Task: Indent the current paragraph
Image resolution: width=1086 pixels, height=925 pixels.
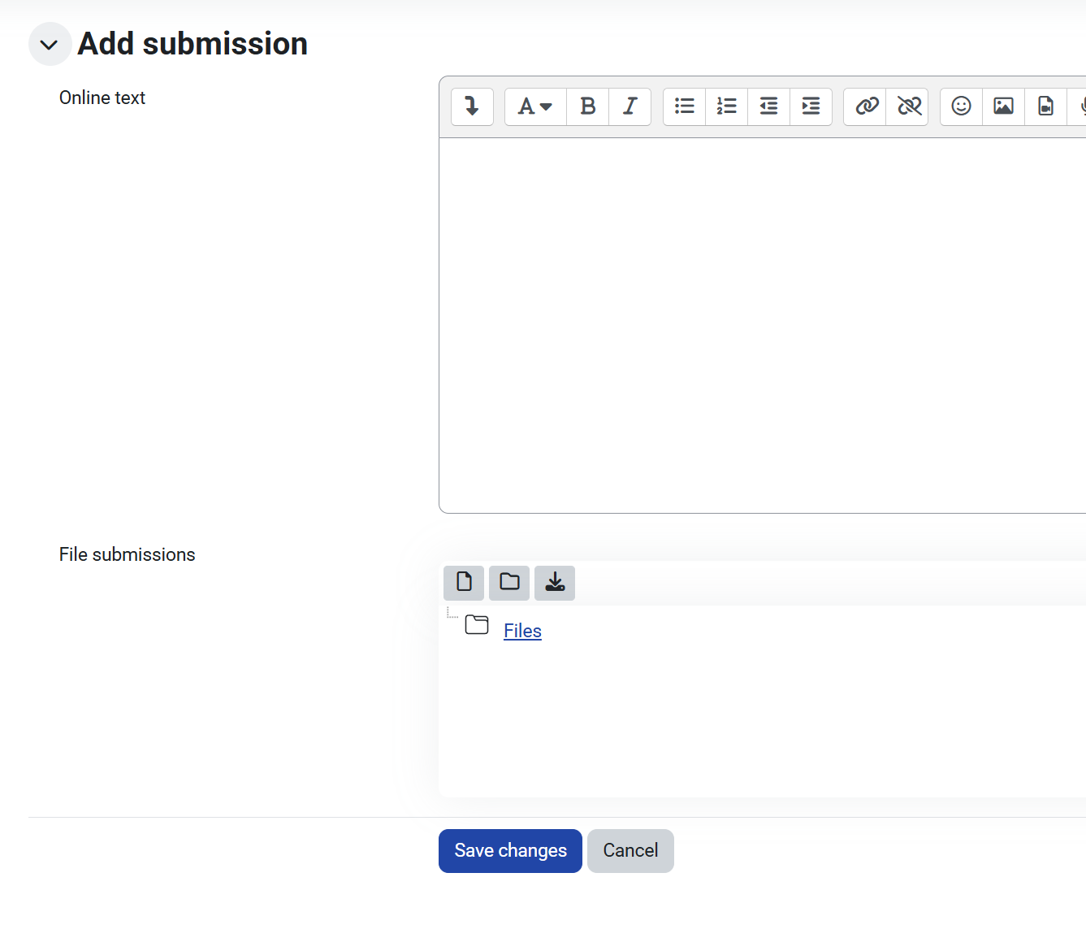Action: point(811,106)
